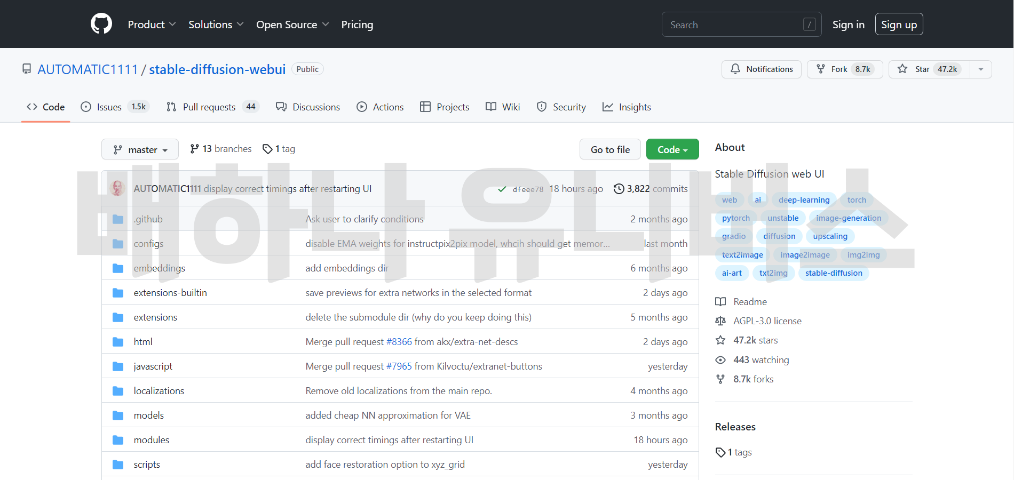Viewport: 1014px width, 480px height.
Task: Open 'added cheap NN approximation for VAE' commit
Action: (388, 415)
